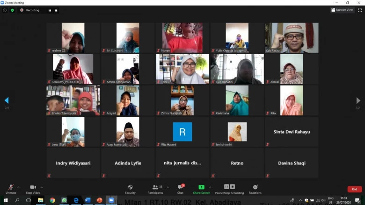Click the Adinda Lyfie name tile
Viewport: 365px width, 205px height.
[x=128, y=163]
